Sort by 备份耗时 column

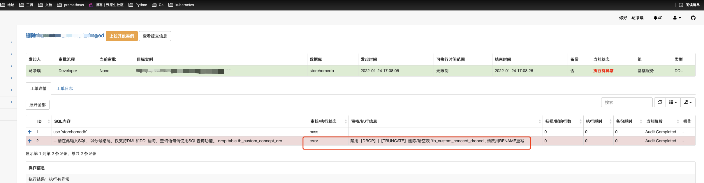(629, 121)
